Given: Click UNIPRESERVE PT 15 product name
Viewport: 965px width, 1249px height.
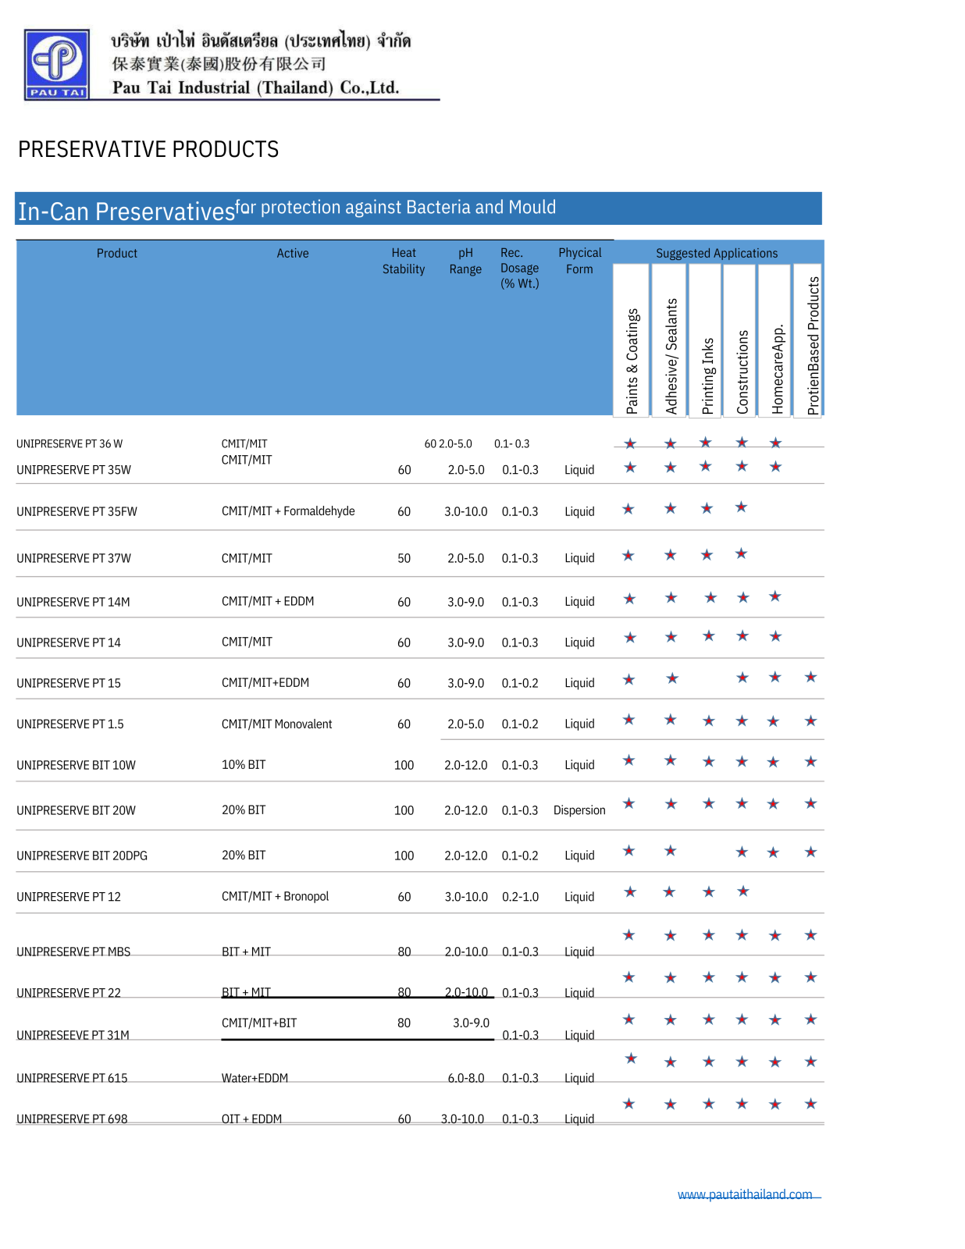Looking at the screenshot, I should [69, 683].
